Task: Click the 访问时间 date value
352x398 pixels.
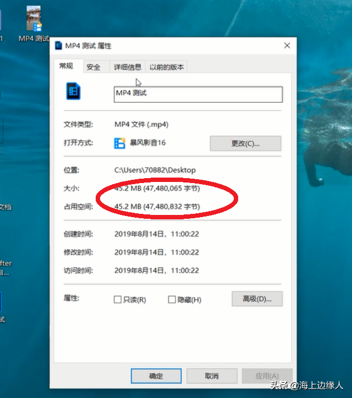Action: 156,270
